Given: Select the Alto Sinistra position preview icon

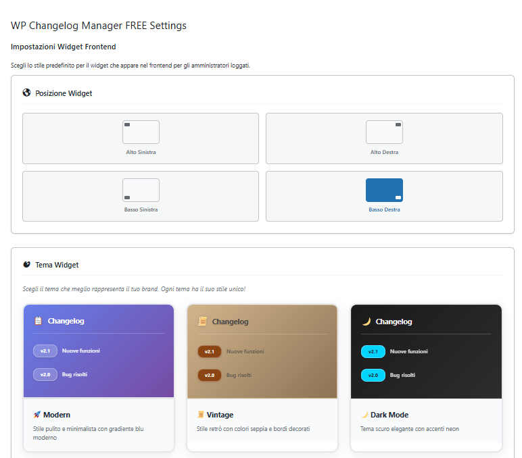Looking at the screenshot, I should [x=141, y=132].
